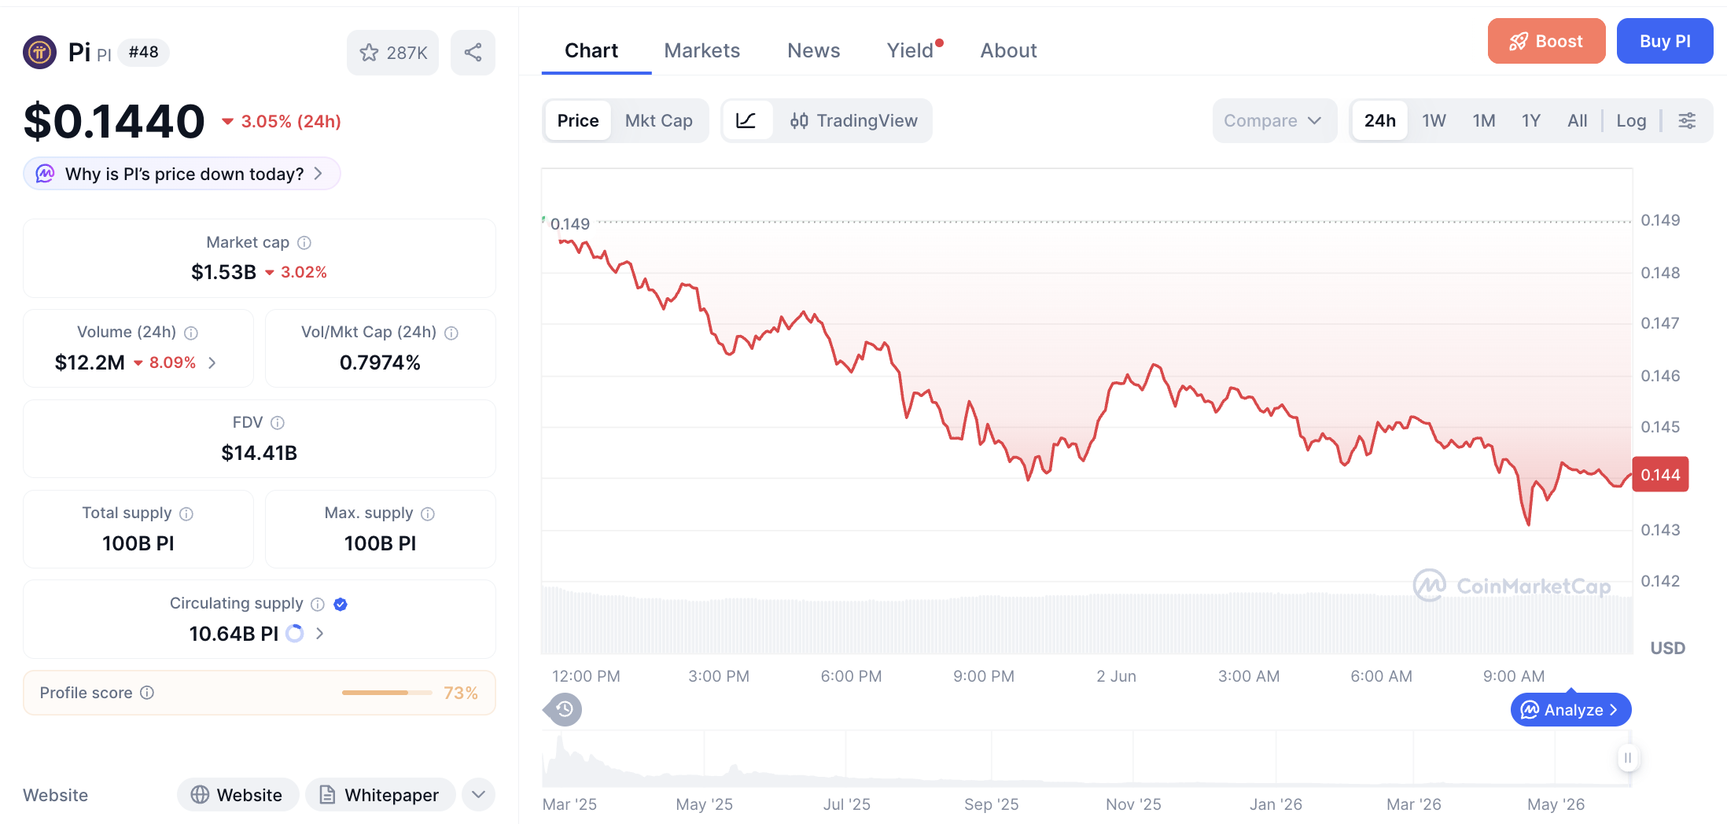Click the circulating supply progress ring icon

(x=295, y=634)
